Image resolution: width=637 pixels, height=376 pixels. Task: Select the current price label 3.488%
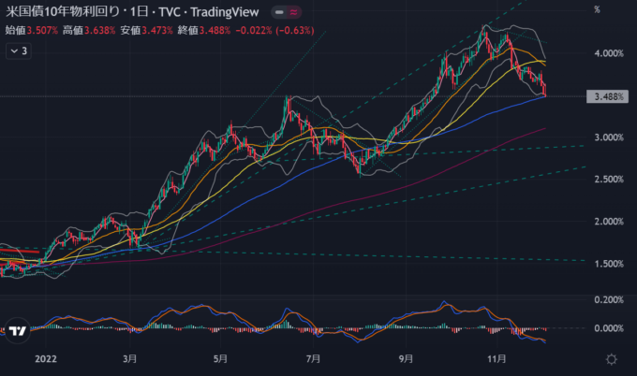pos(610,97)
